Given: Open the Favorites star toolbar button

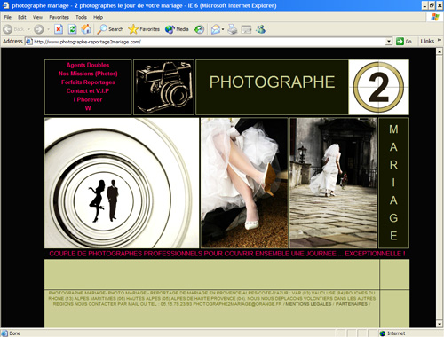Looking at the screenshot, I should pos(144,29).
